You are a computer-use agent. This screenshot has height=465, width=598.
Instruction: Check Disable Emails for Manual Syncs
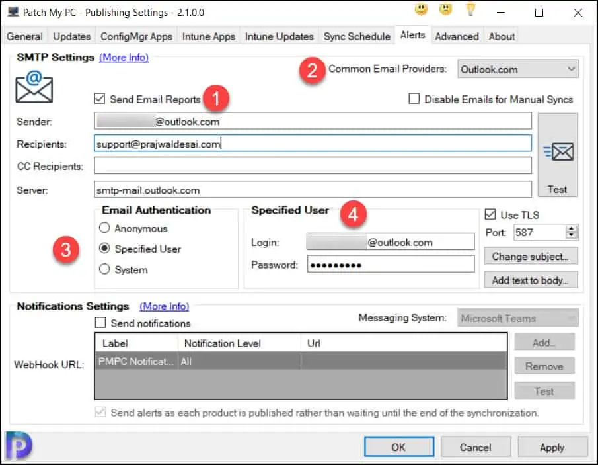pyautogui.click(x=414, y=99)
